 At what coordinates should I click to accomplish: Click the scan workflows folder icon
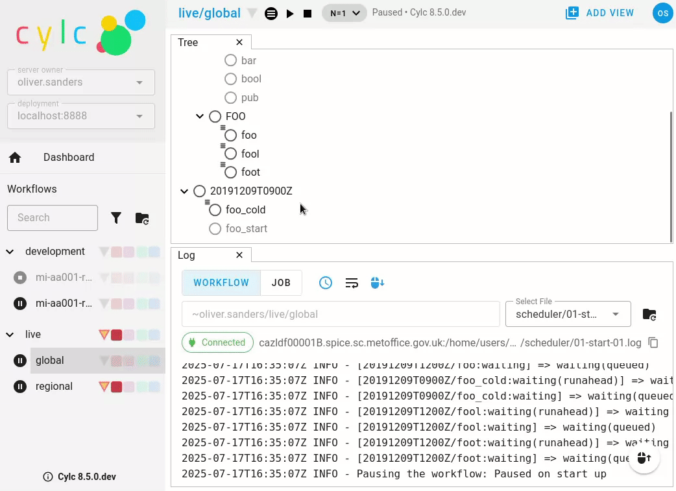tap(142, 218)
